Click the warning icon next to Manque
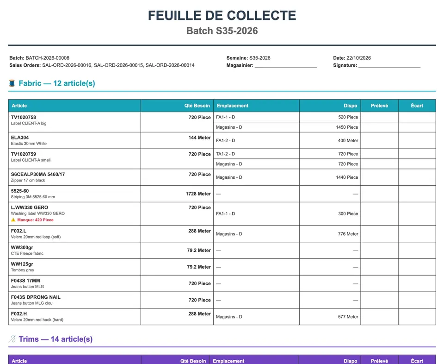Screen dimensions: 444x364 point(13,220)
